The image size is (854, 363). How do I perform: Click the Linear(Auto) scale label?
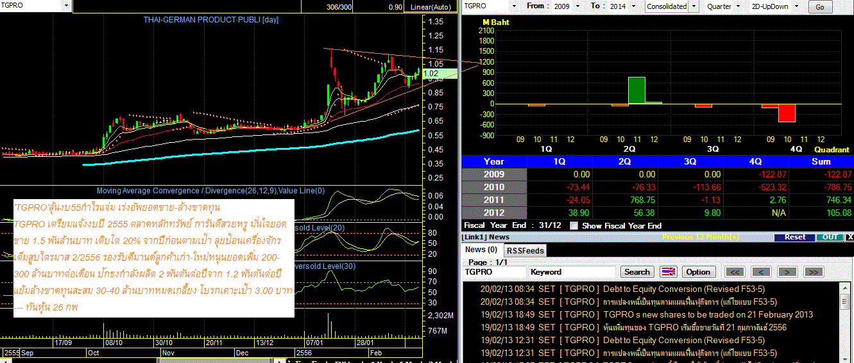pos(431,7)
